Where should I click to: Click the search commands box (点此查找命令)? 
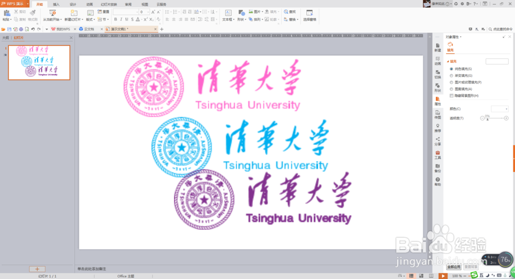tap(500, 29)
